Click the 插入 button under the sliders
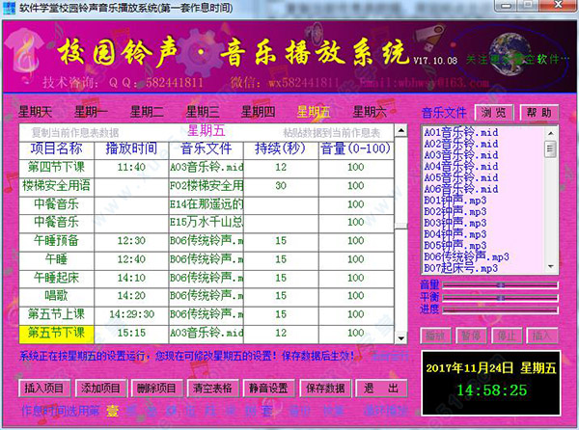579x430 pixels. click(541, 336)
